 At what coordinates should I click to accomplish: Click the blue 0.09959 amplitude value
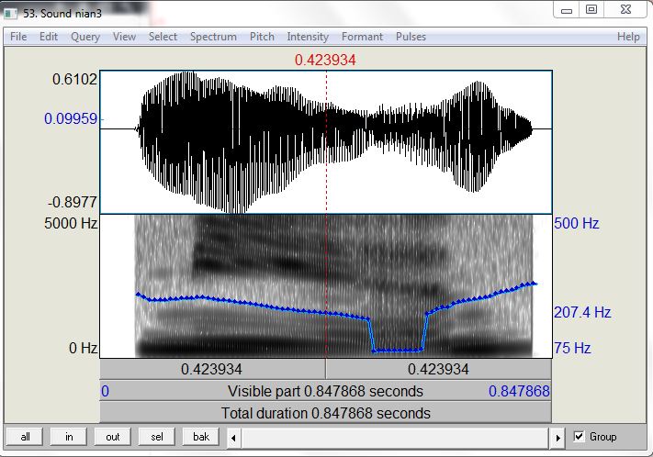(71, 119)
